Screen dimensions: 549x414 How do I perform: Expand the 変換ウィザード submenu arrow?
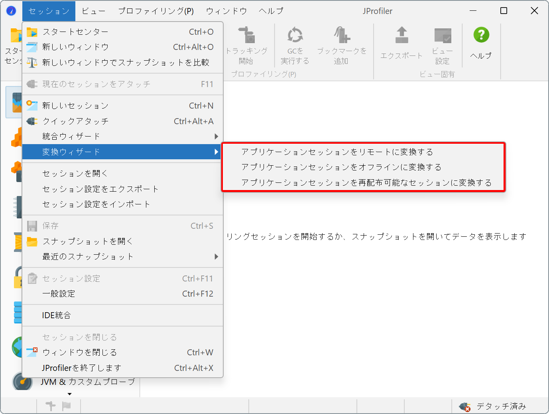point(216,152)
